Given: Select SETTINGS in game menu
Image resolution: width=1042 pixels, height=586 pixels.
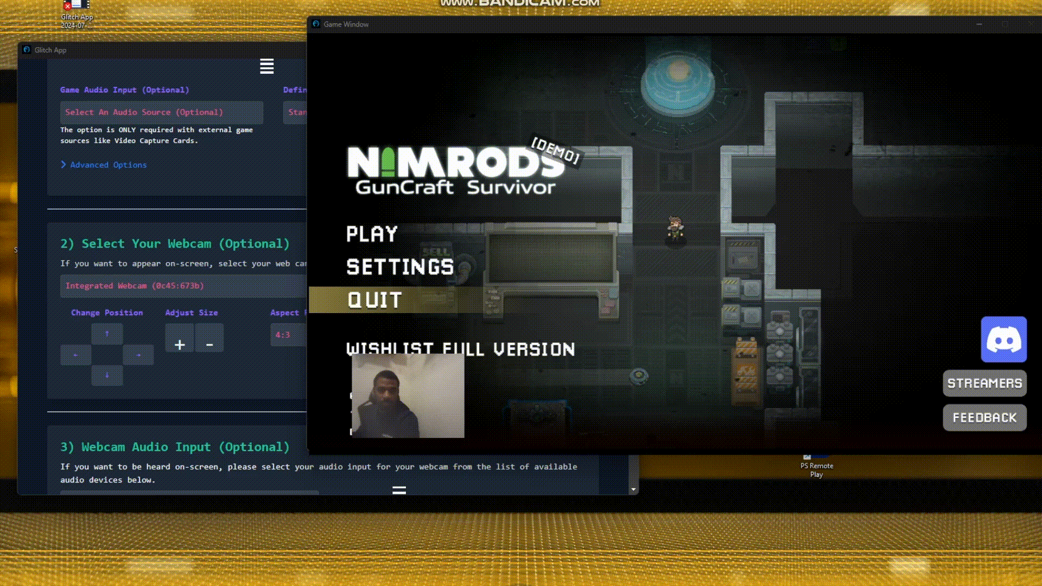Looking at the screenshot, I should (x=400, y=267).
